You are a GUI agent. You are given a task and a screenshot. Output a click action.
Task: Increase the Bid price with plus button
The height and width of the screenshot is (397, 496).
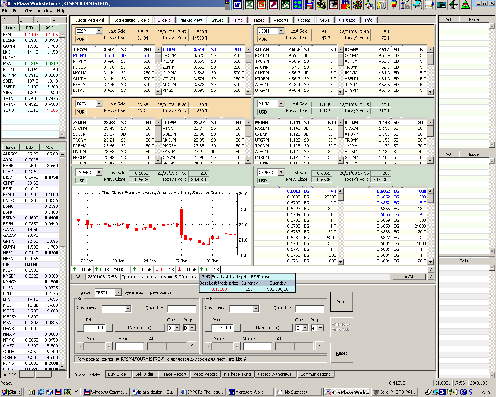click(109, 328)
